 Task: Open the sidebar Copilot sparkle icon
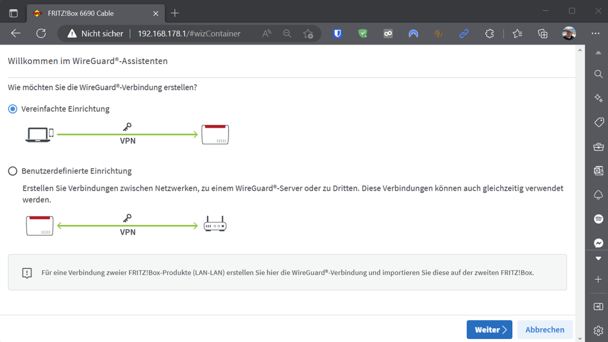(x=598, y=98)
